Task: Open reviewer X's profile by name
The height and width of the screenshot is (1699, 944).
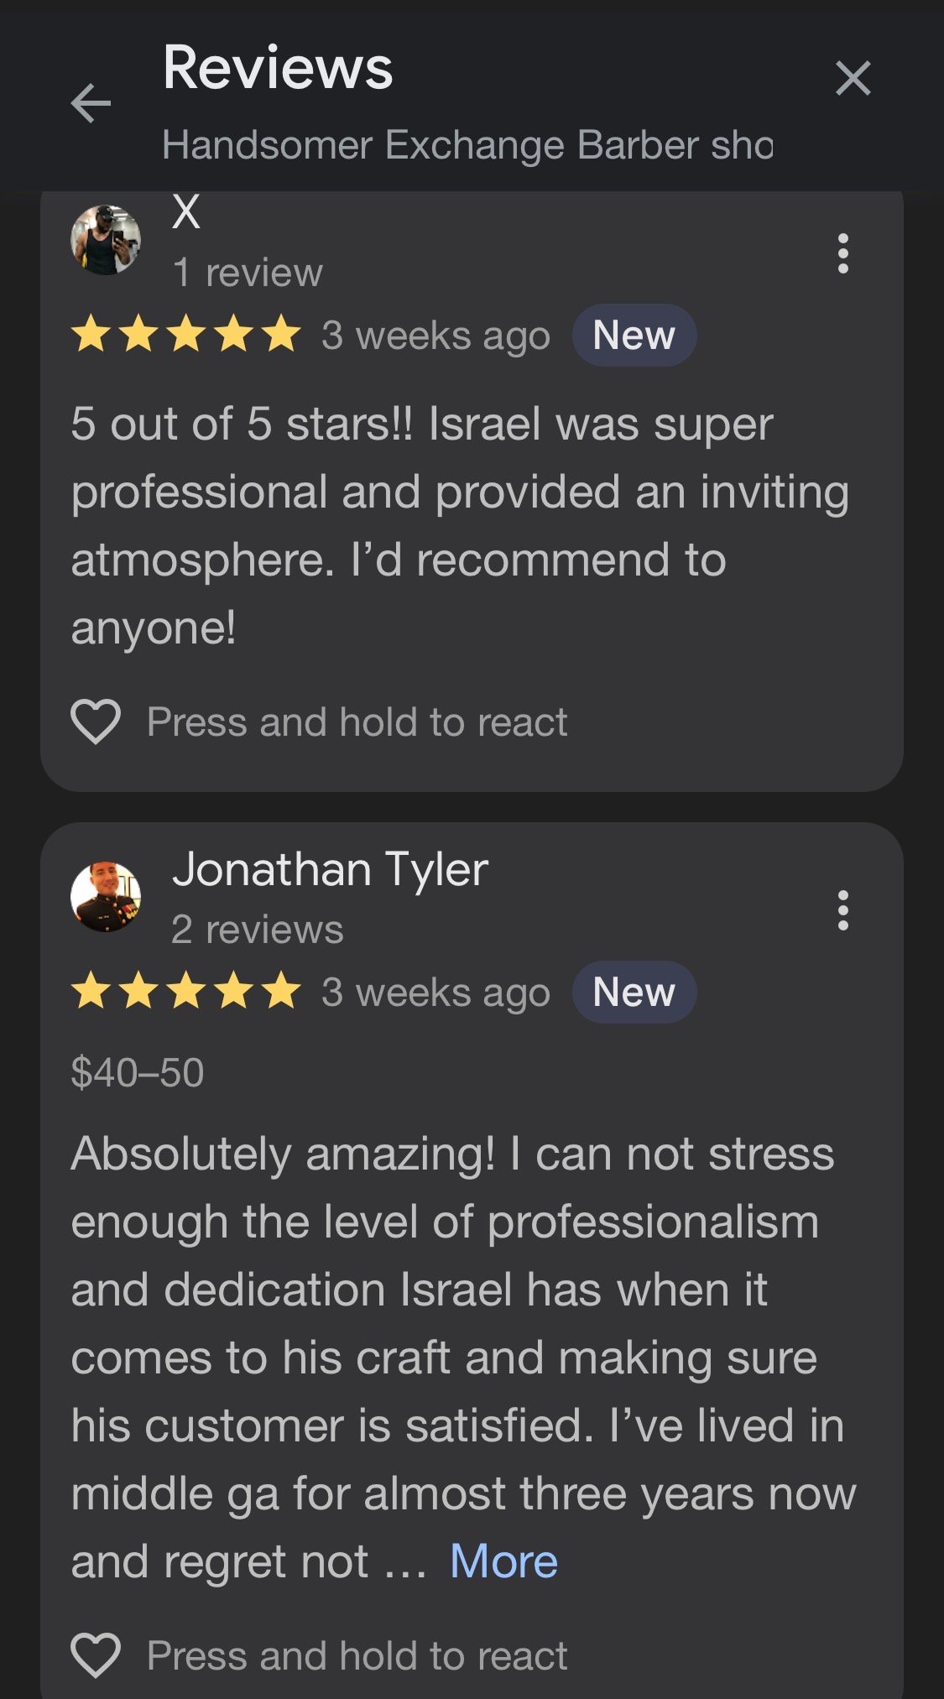Action: pos(186,212)
